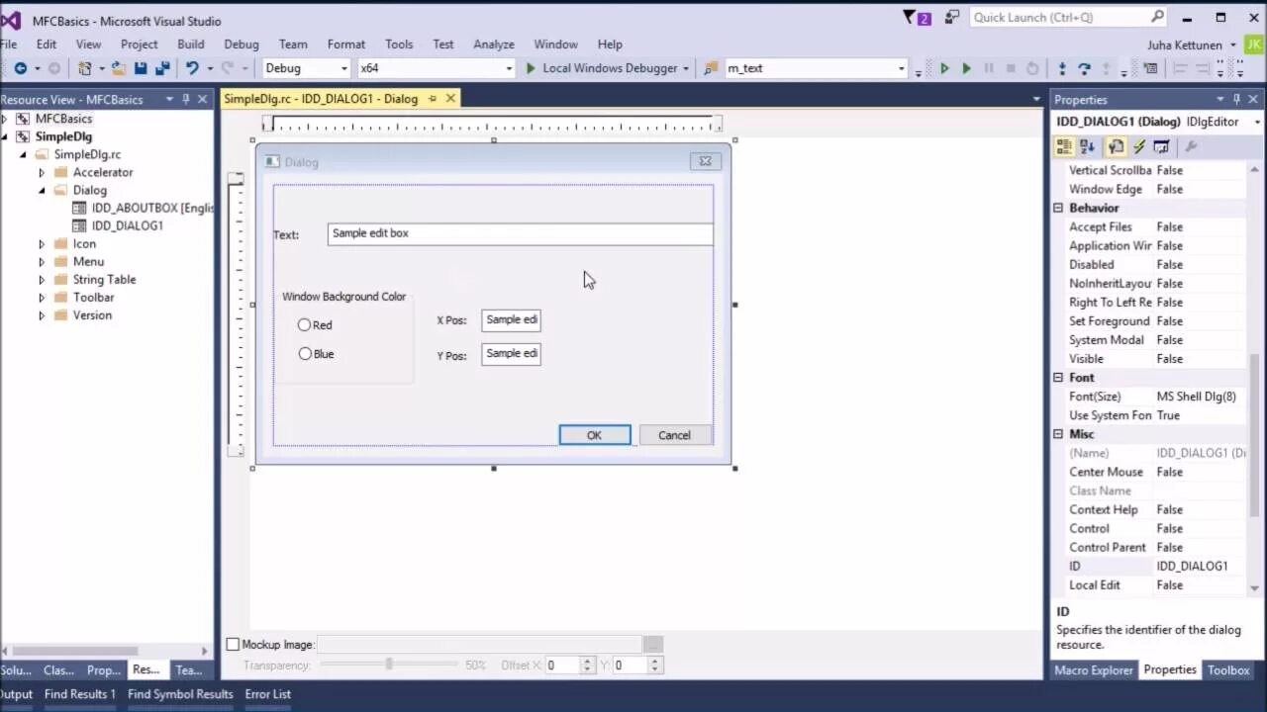Sort properties alphabetically with the A-Z icon

[x=1088, y=146]
